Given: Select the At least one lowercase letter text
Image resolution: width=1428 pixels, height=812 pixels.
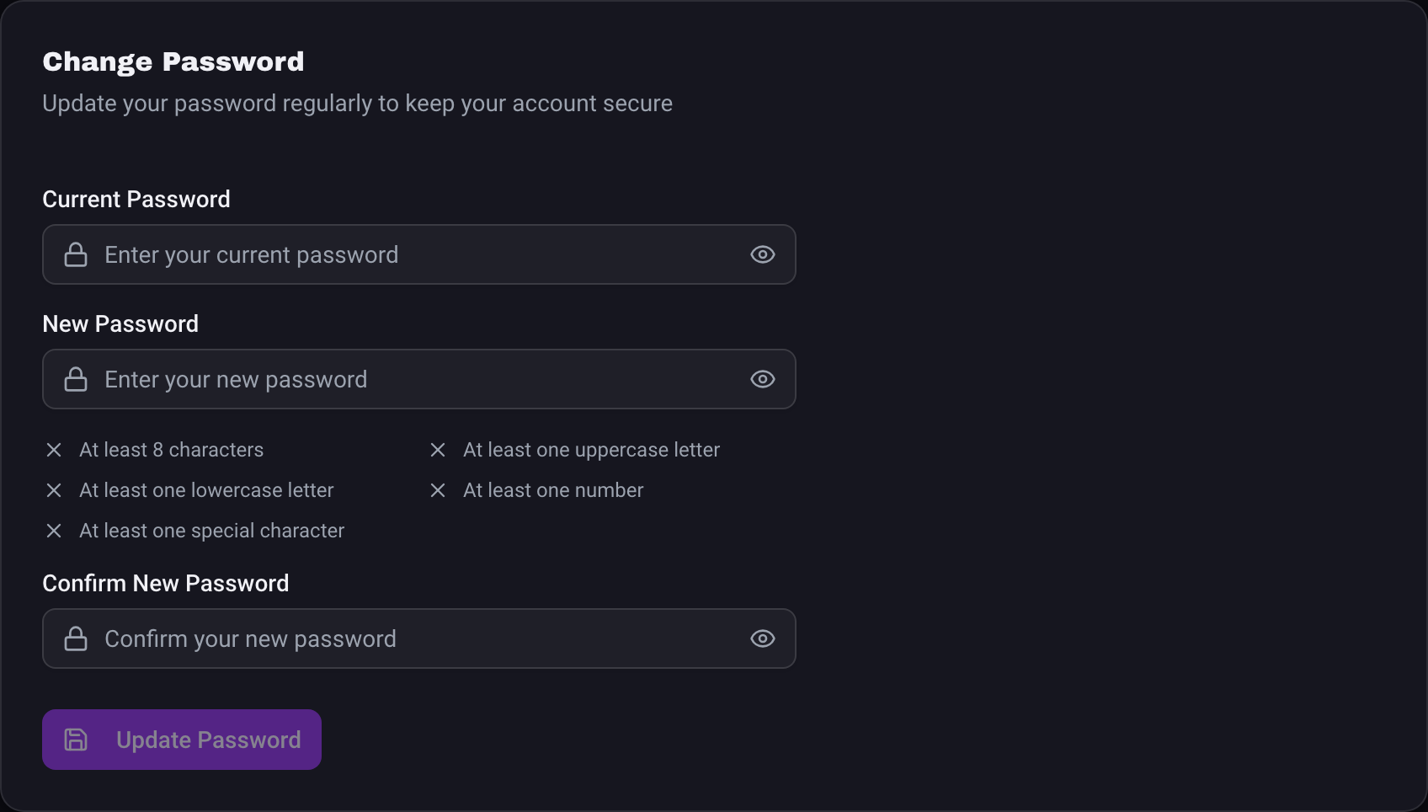Looking at the screenshot, I should (x=206, y=490).
